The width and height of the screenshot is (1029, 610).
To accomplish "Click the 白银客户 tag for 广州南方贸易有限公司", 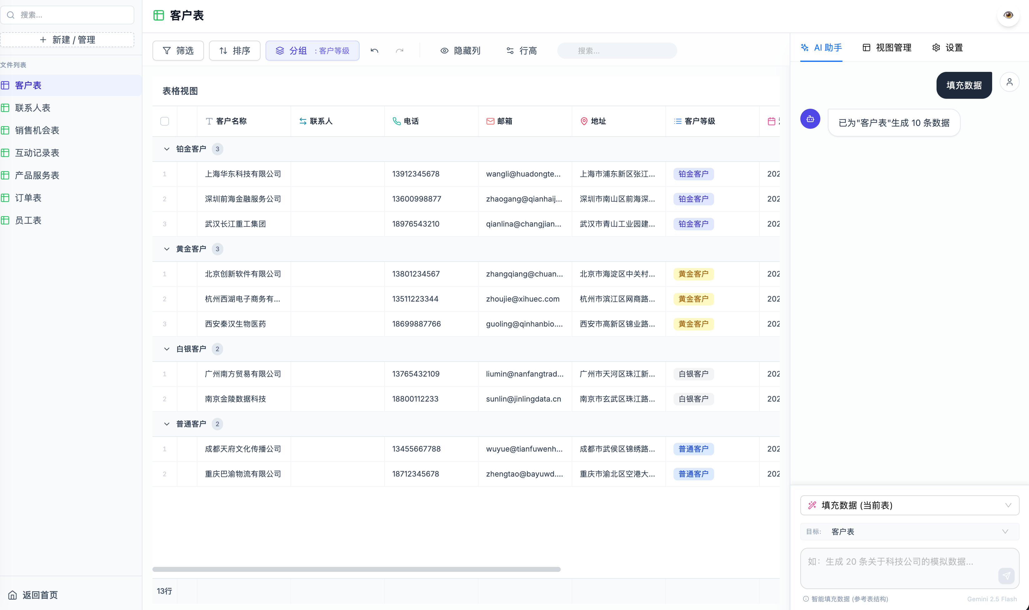I will [693, 374].
